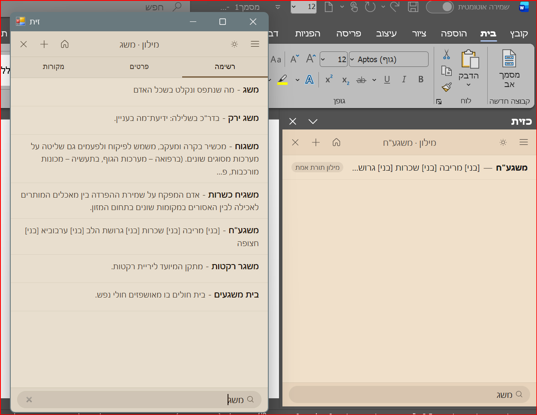
Task: Apply superscript formatting from the ribbon
Action: 329,79
